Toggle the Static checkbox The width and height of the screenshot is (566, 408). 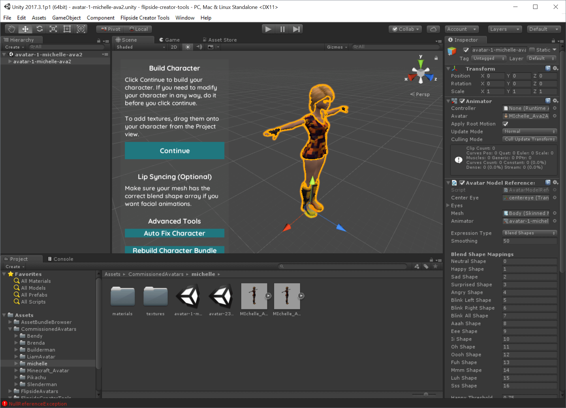[532, 50]
